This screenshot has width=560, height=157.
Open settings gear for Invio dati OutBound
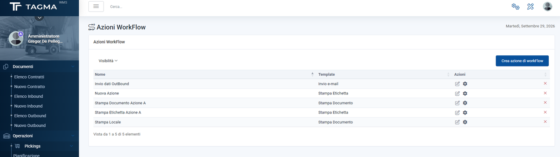click(465, 84)
